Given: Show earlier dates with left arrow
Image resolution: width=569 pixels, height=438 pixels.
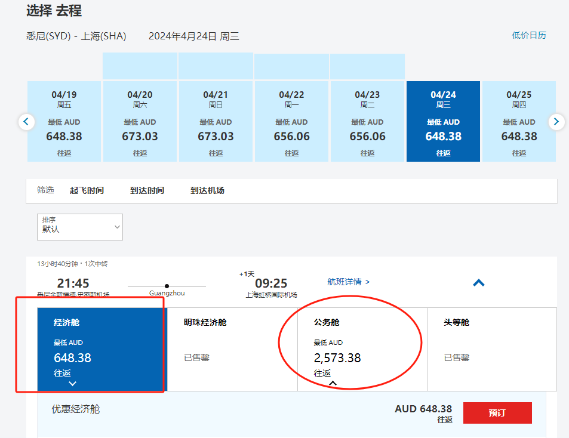Looking at the screenshot, I should pyautogui.click(x=26, y=122).
